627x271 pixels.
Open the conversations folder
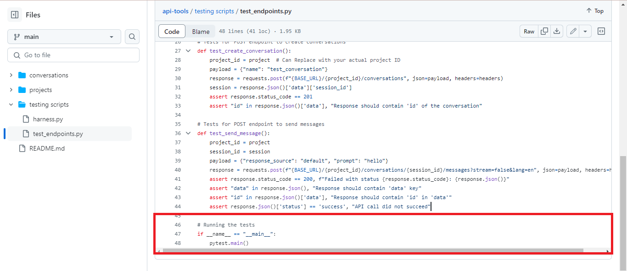49,75
